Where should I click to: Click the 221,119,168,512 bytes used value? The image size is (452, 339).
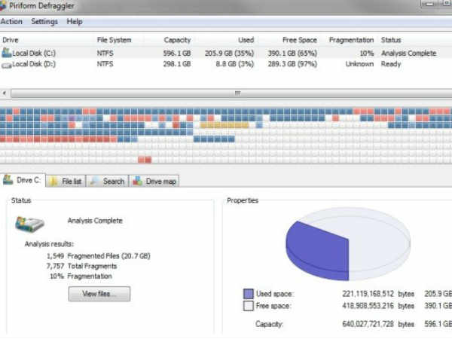(378, 294)
